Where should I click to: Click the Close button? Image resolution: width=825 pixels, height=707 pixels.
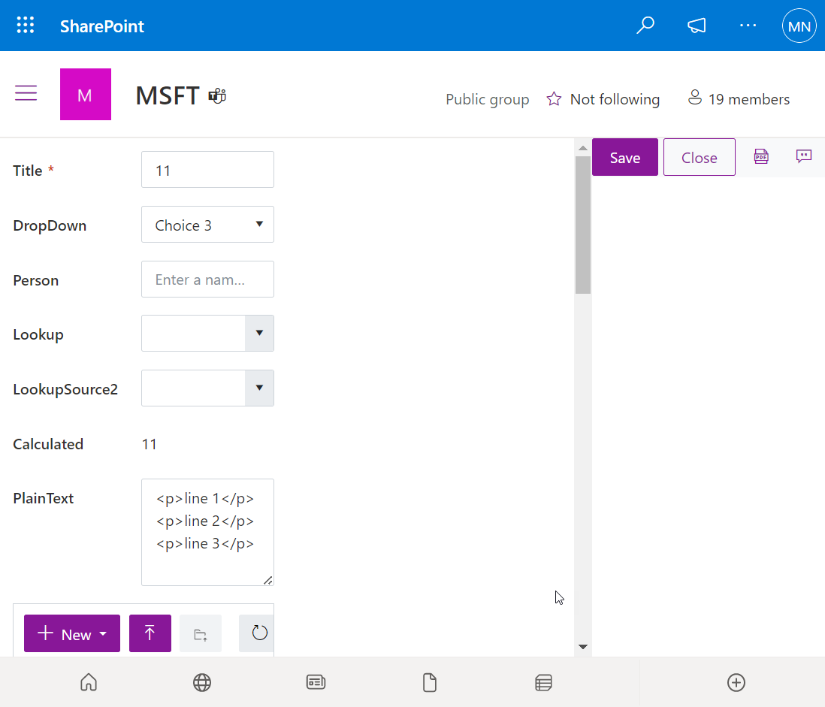pyautogui.click(x=699, y=157)
